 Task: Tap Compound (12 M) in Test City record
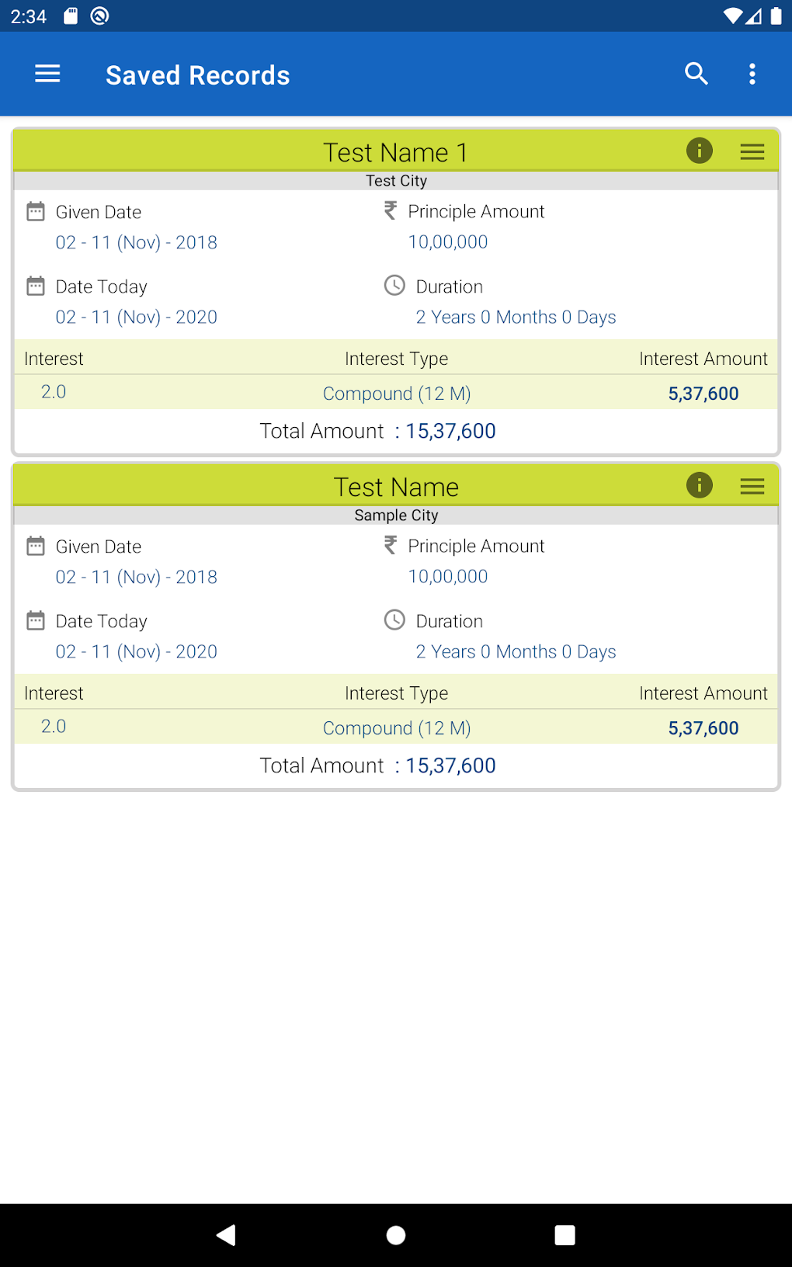(x=396, y=394)
